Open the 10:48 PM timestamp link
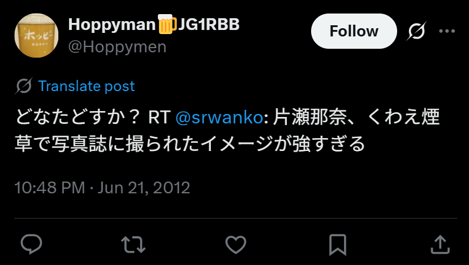The width and height of the screenshot is (469, 265). pos(49,187)
